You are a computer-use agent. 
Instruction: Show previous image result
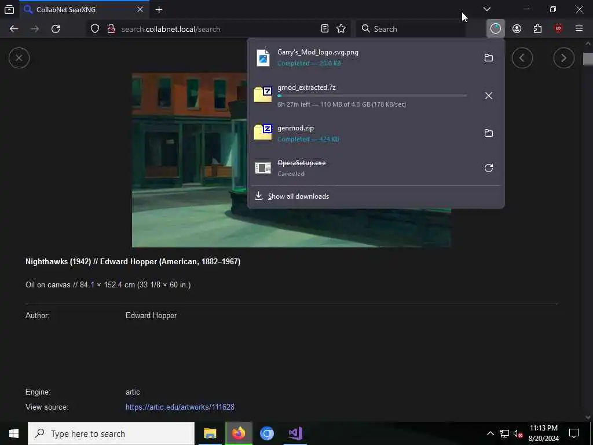[x=522, y=58]
